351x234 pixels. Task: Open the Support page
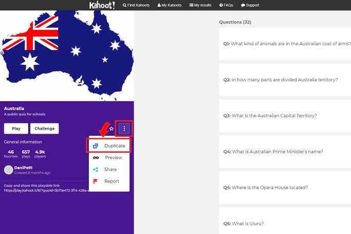pyautogui.click(x=250, y=5)
